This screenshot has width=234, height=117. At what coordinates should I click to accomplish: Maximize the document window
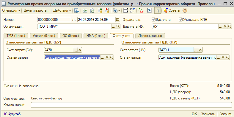click(225, 4)
